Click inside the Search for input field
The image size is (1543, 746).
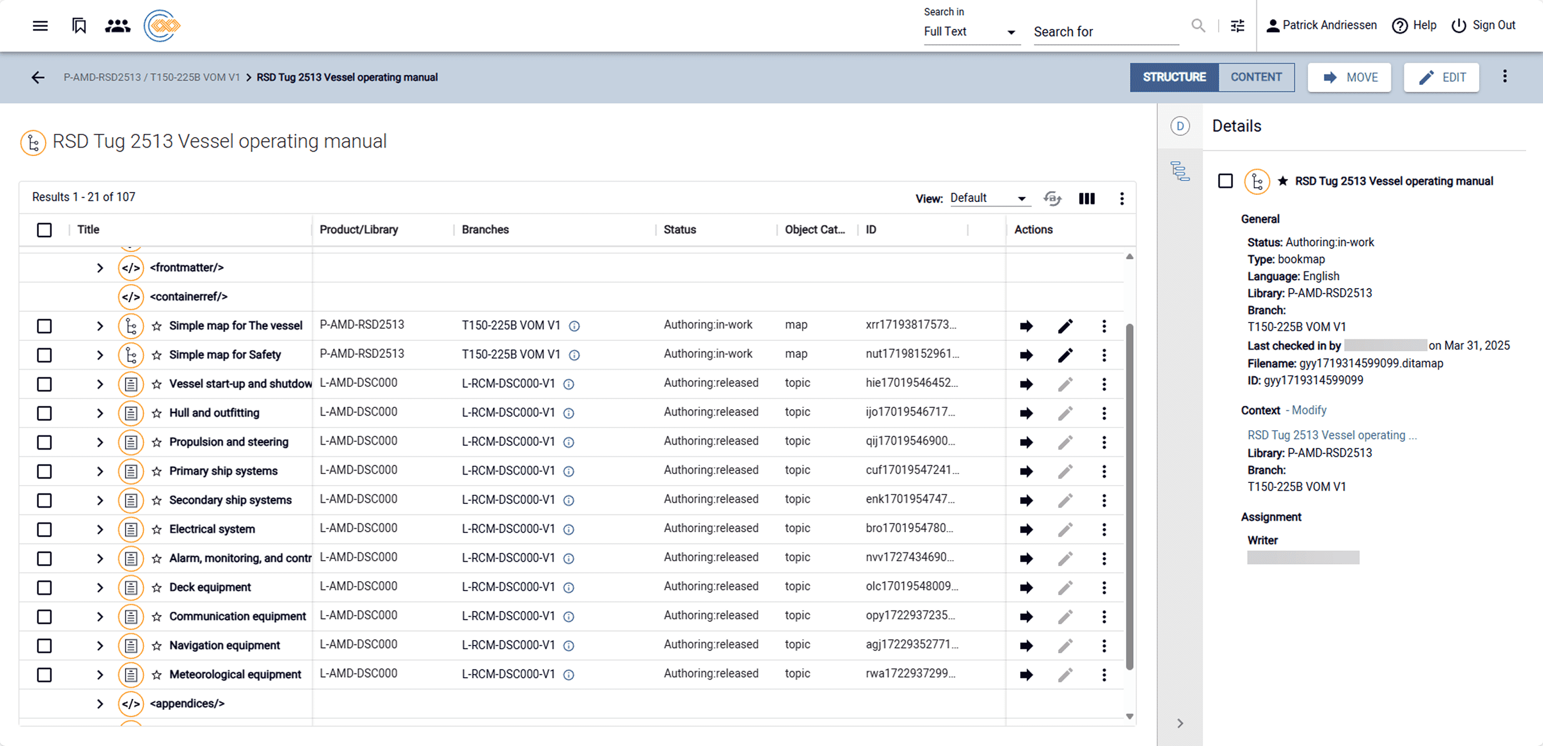point(1105,31)
